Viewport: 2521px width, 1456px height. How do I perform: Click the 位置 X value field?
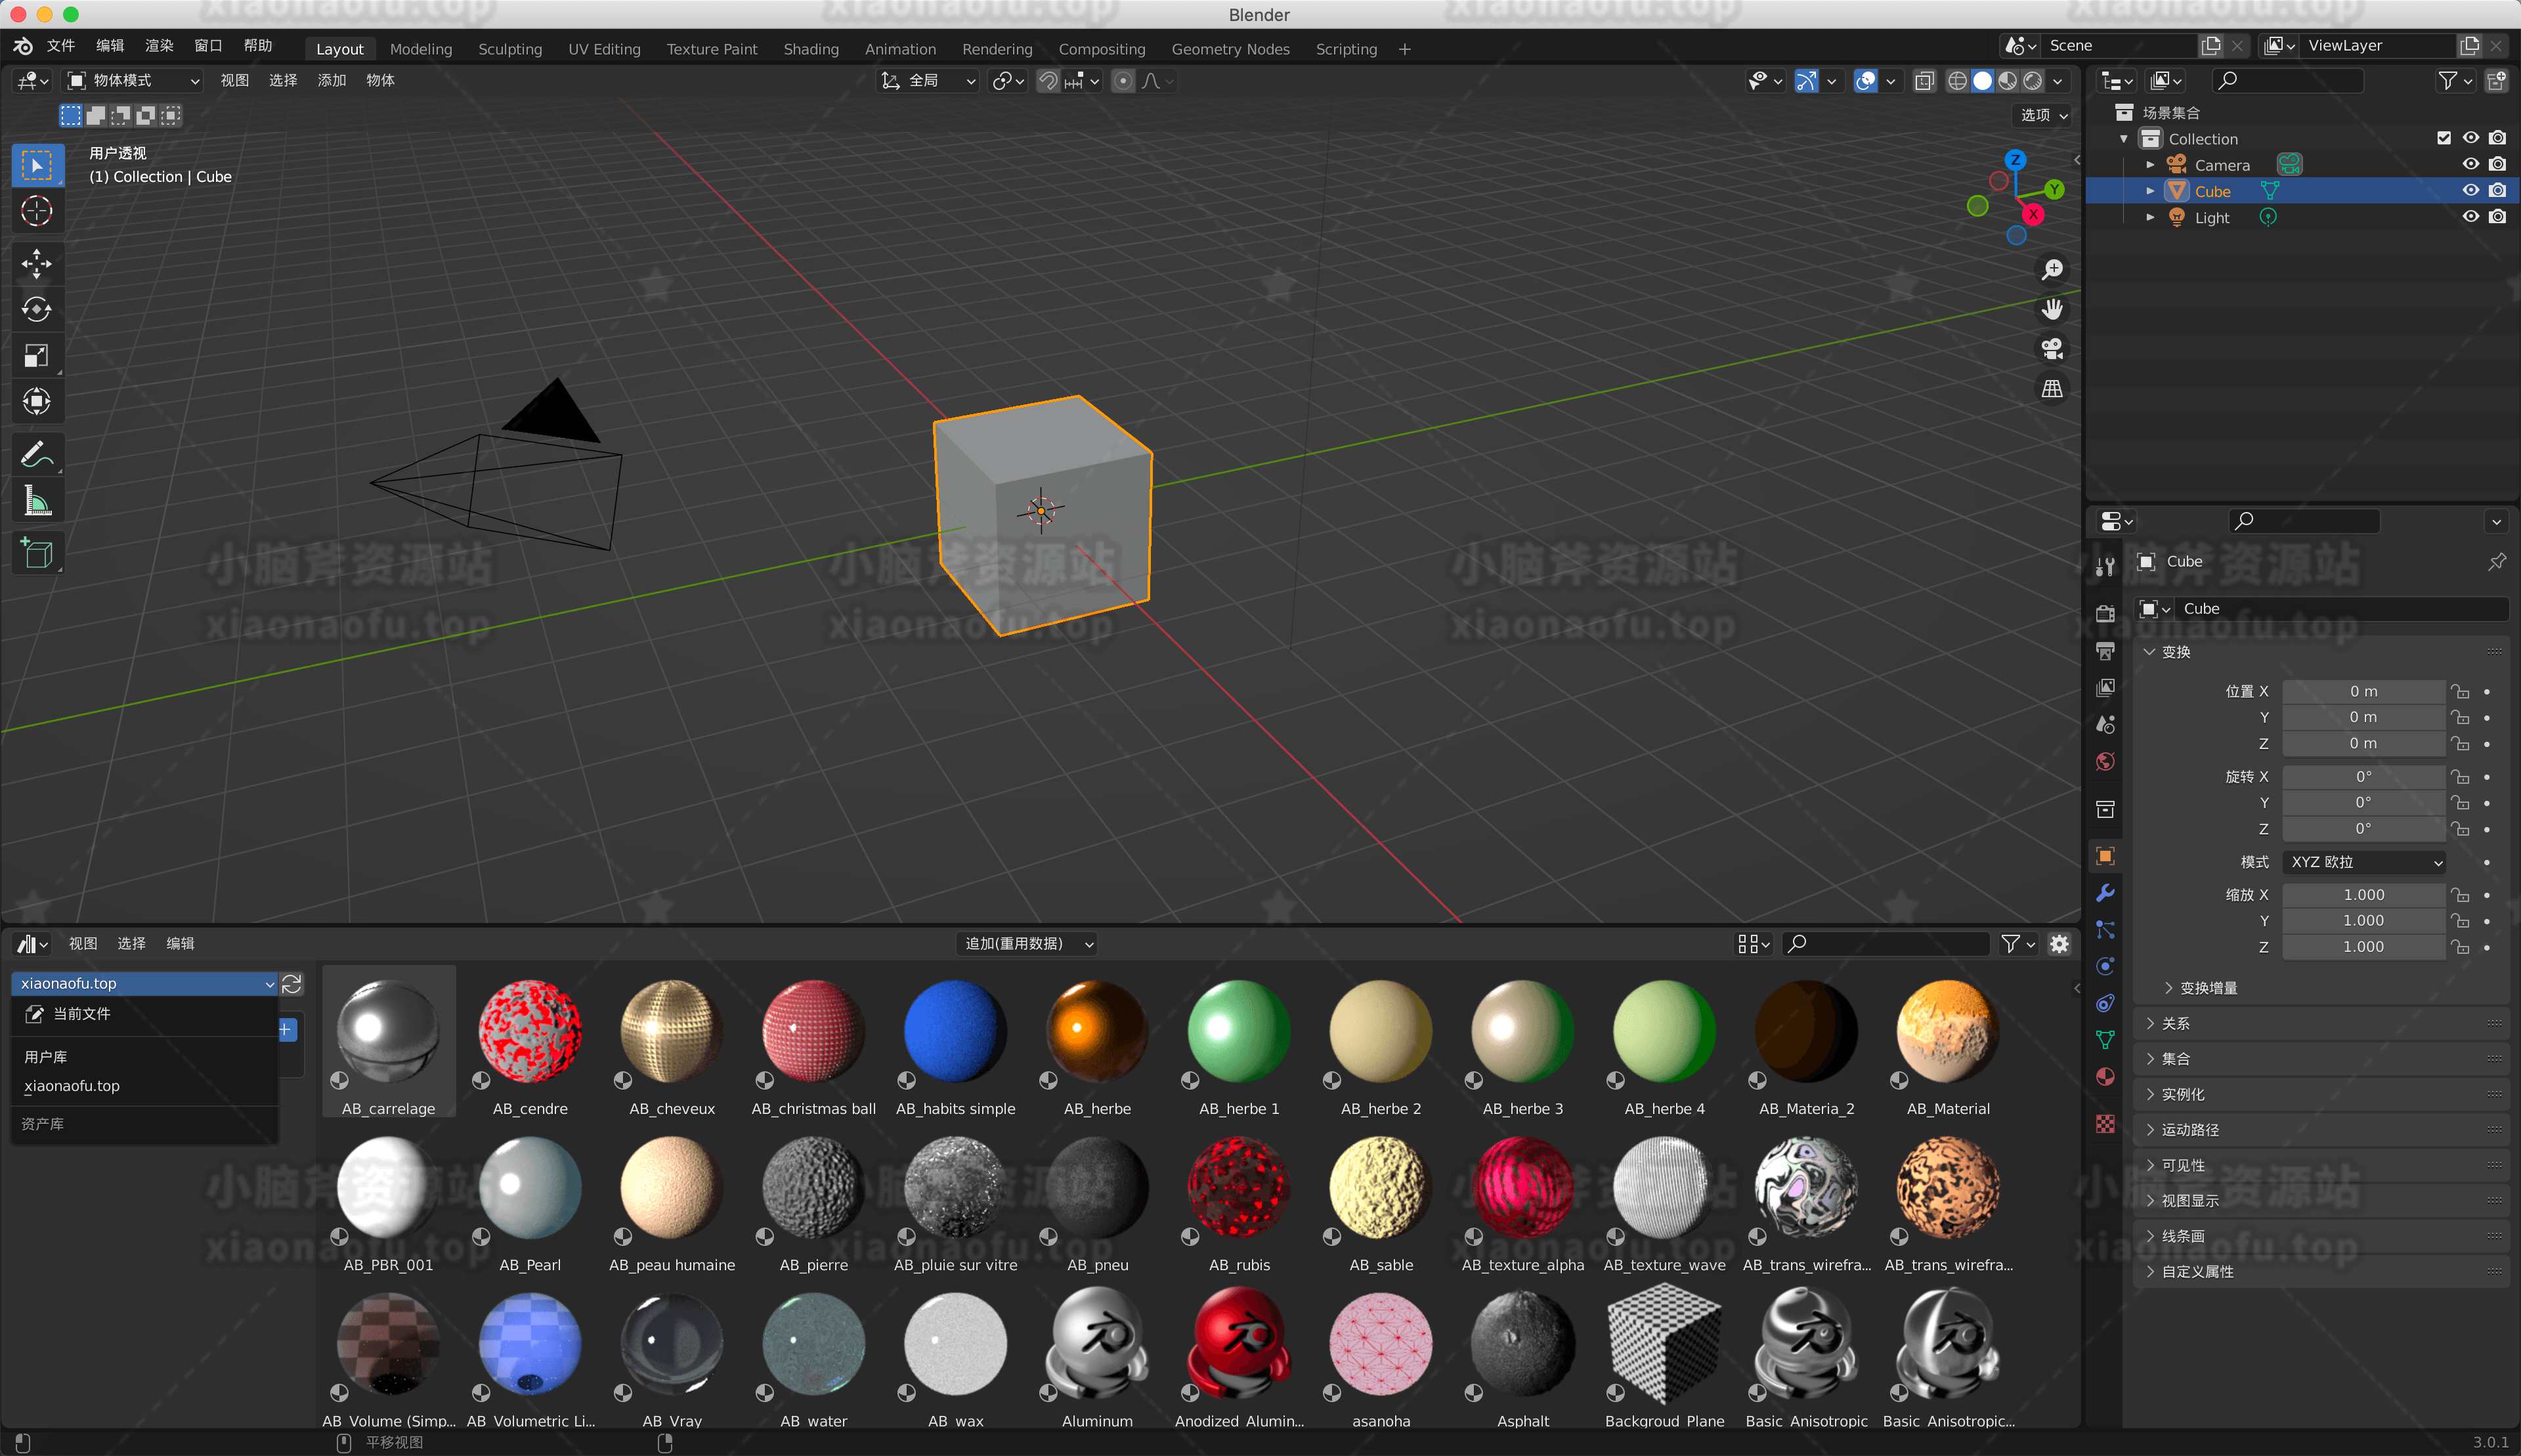(x=2363, y=692)
